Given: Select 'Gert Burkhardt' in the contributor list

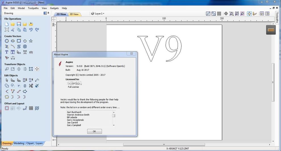Looking at the screenshot, I should pyautogui.click(x=74, y=112).
